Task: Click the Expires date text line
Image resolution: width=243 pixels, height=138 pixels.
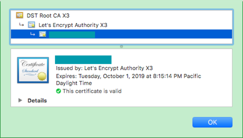Action: pos(128,79)
